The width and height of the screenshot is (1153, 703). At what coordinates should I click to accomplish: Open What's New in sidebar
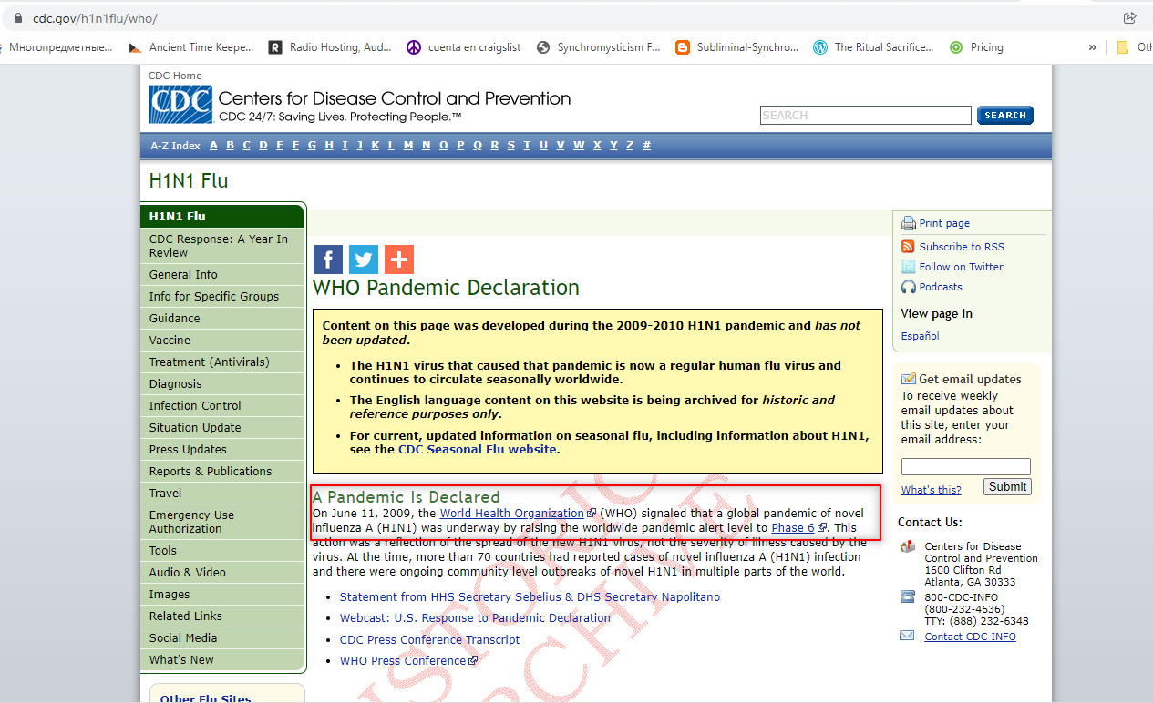pyautogui.click(x=221, y=660)
